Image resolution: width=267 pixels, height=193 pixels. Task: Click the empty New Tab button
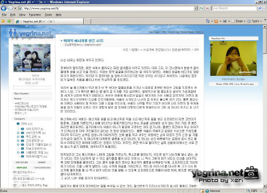pos(87,21)
